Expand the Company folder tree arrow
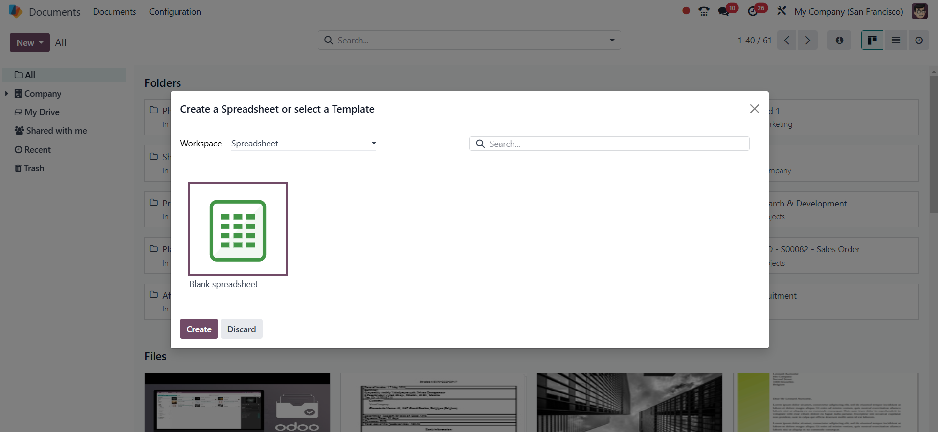 [6, 93]
